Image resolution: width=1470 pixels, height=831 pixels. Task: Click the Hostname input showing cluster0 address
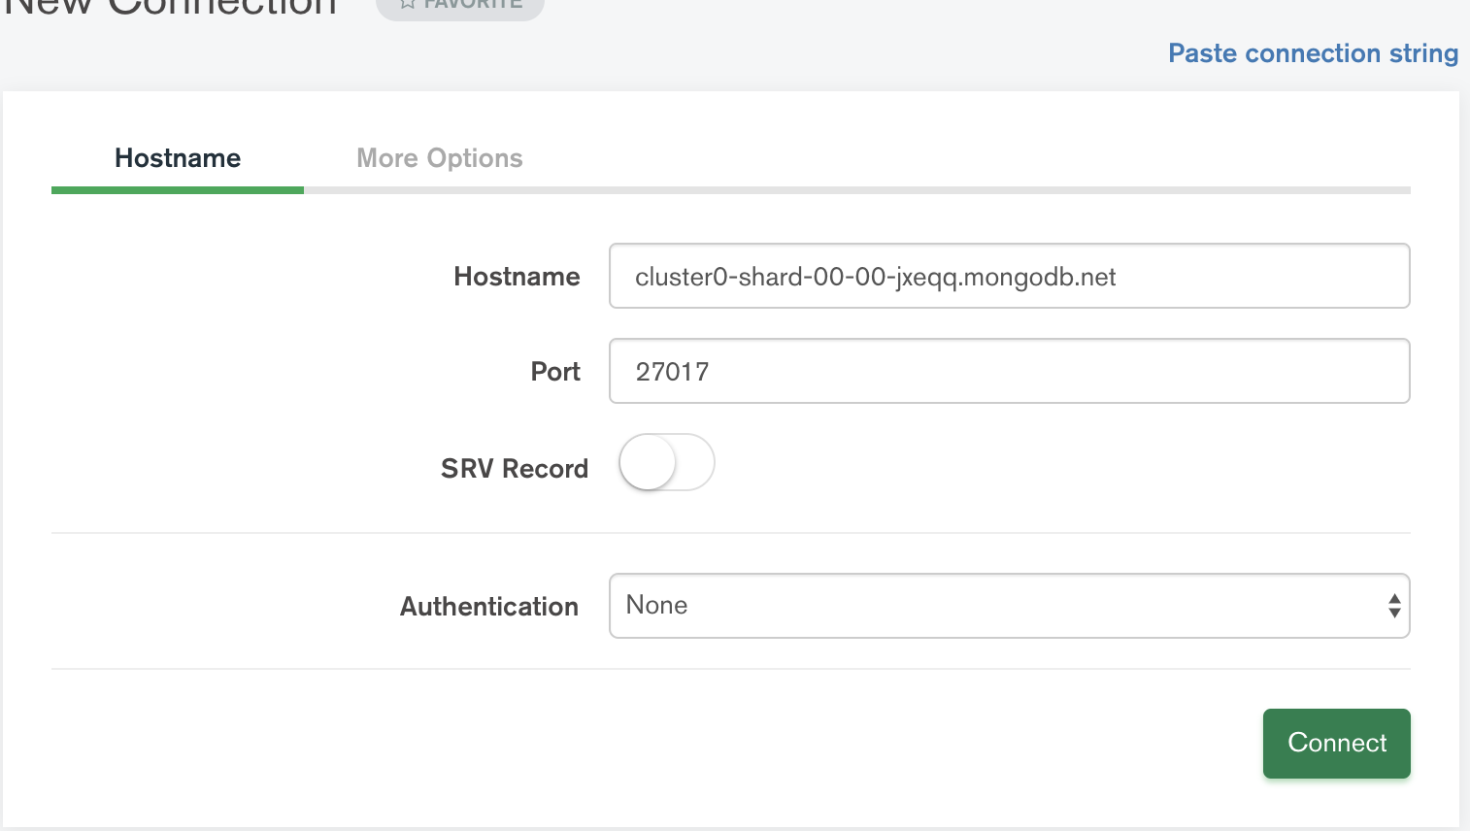1010,276
